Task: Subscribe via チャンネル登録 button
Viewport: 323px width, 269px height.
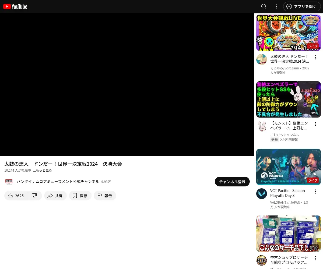Action: click(x=232, y=182)
